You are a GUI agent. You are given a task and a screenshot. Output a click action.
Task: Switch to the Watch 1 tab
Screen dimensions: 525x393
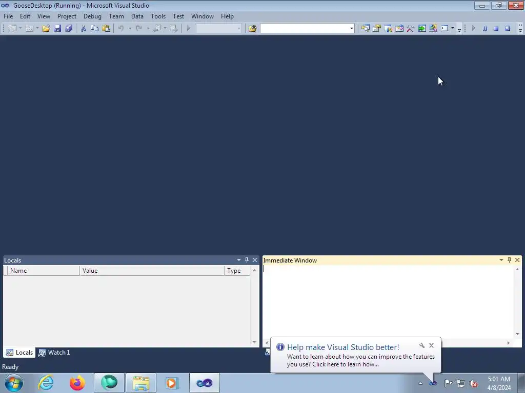pos(54,353)
